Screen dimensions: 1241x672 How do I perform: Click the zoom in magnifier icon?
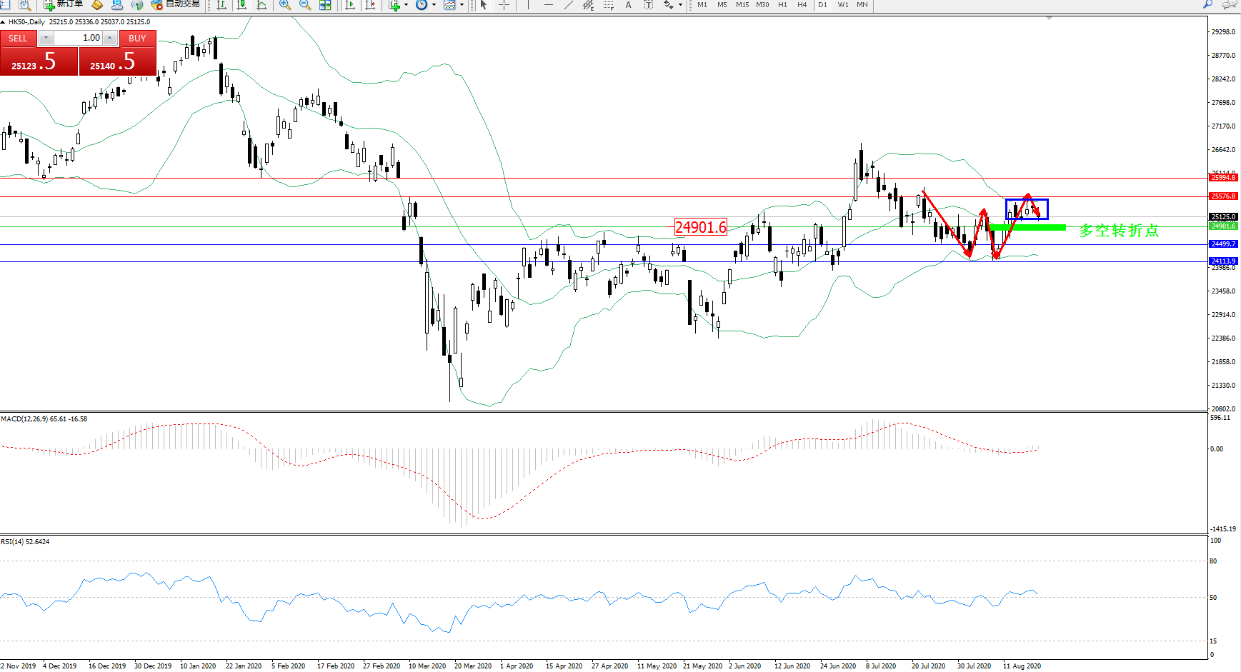point(284,5)
